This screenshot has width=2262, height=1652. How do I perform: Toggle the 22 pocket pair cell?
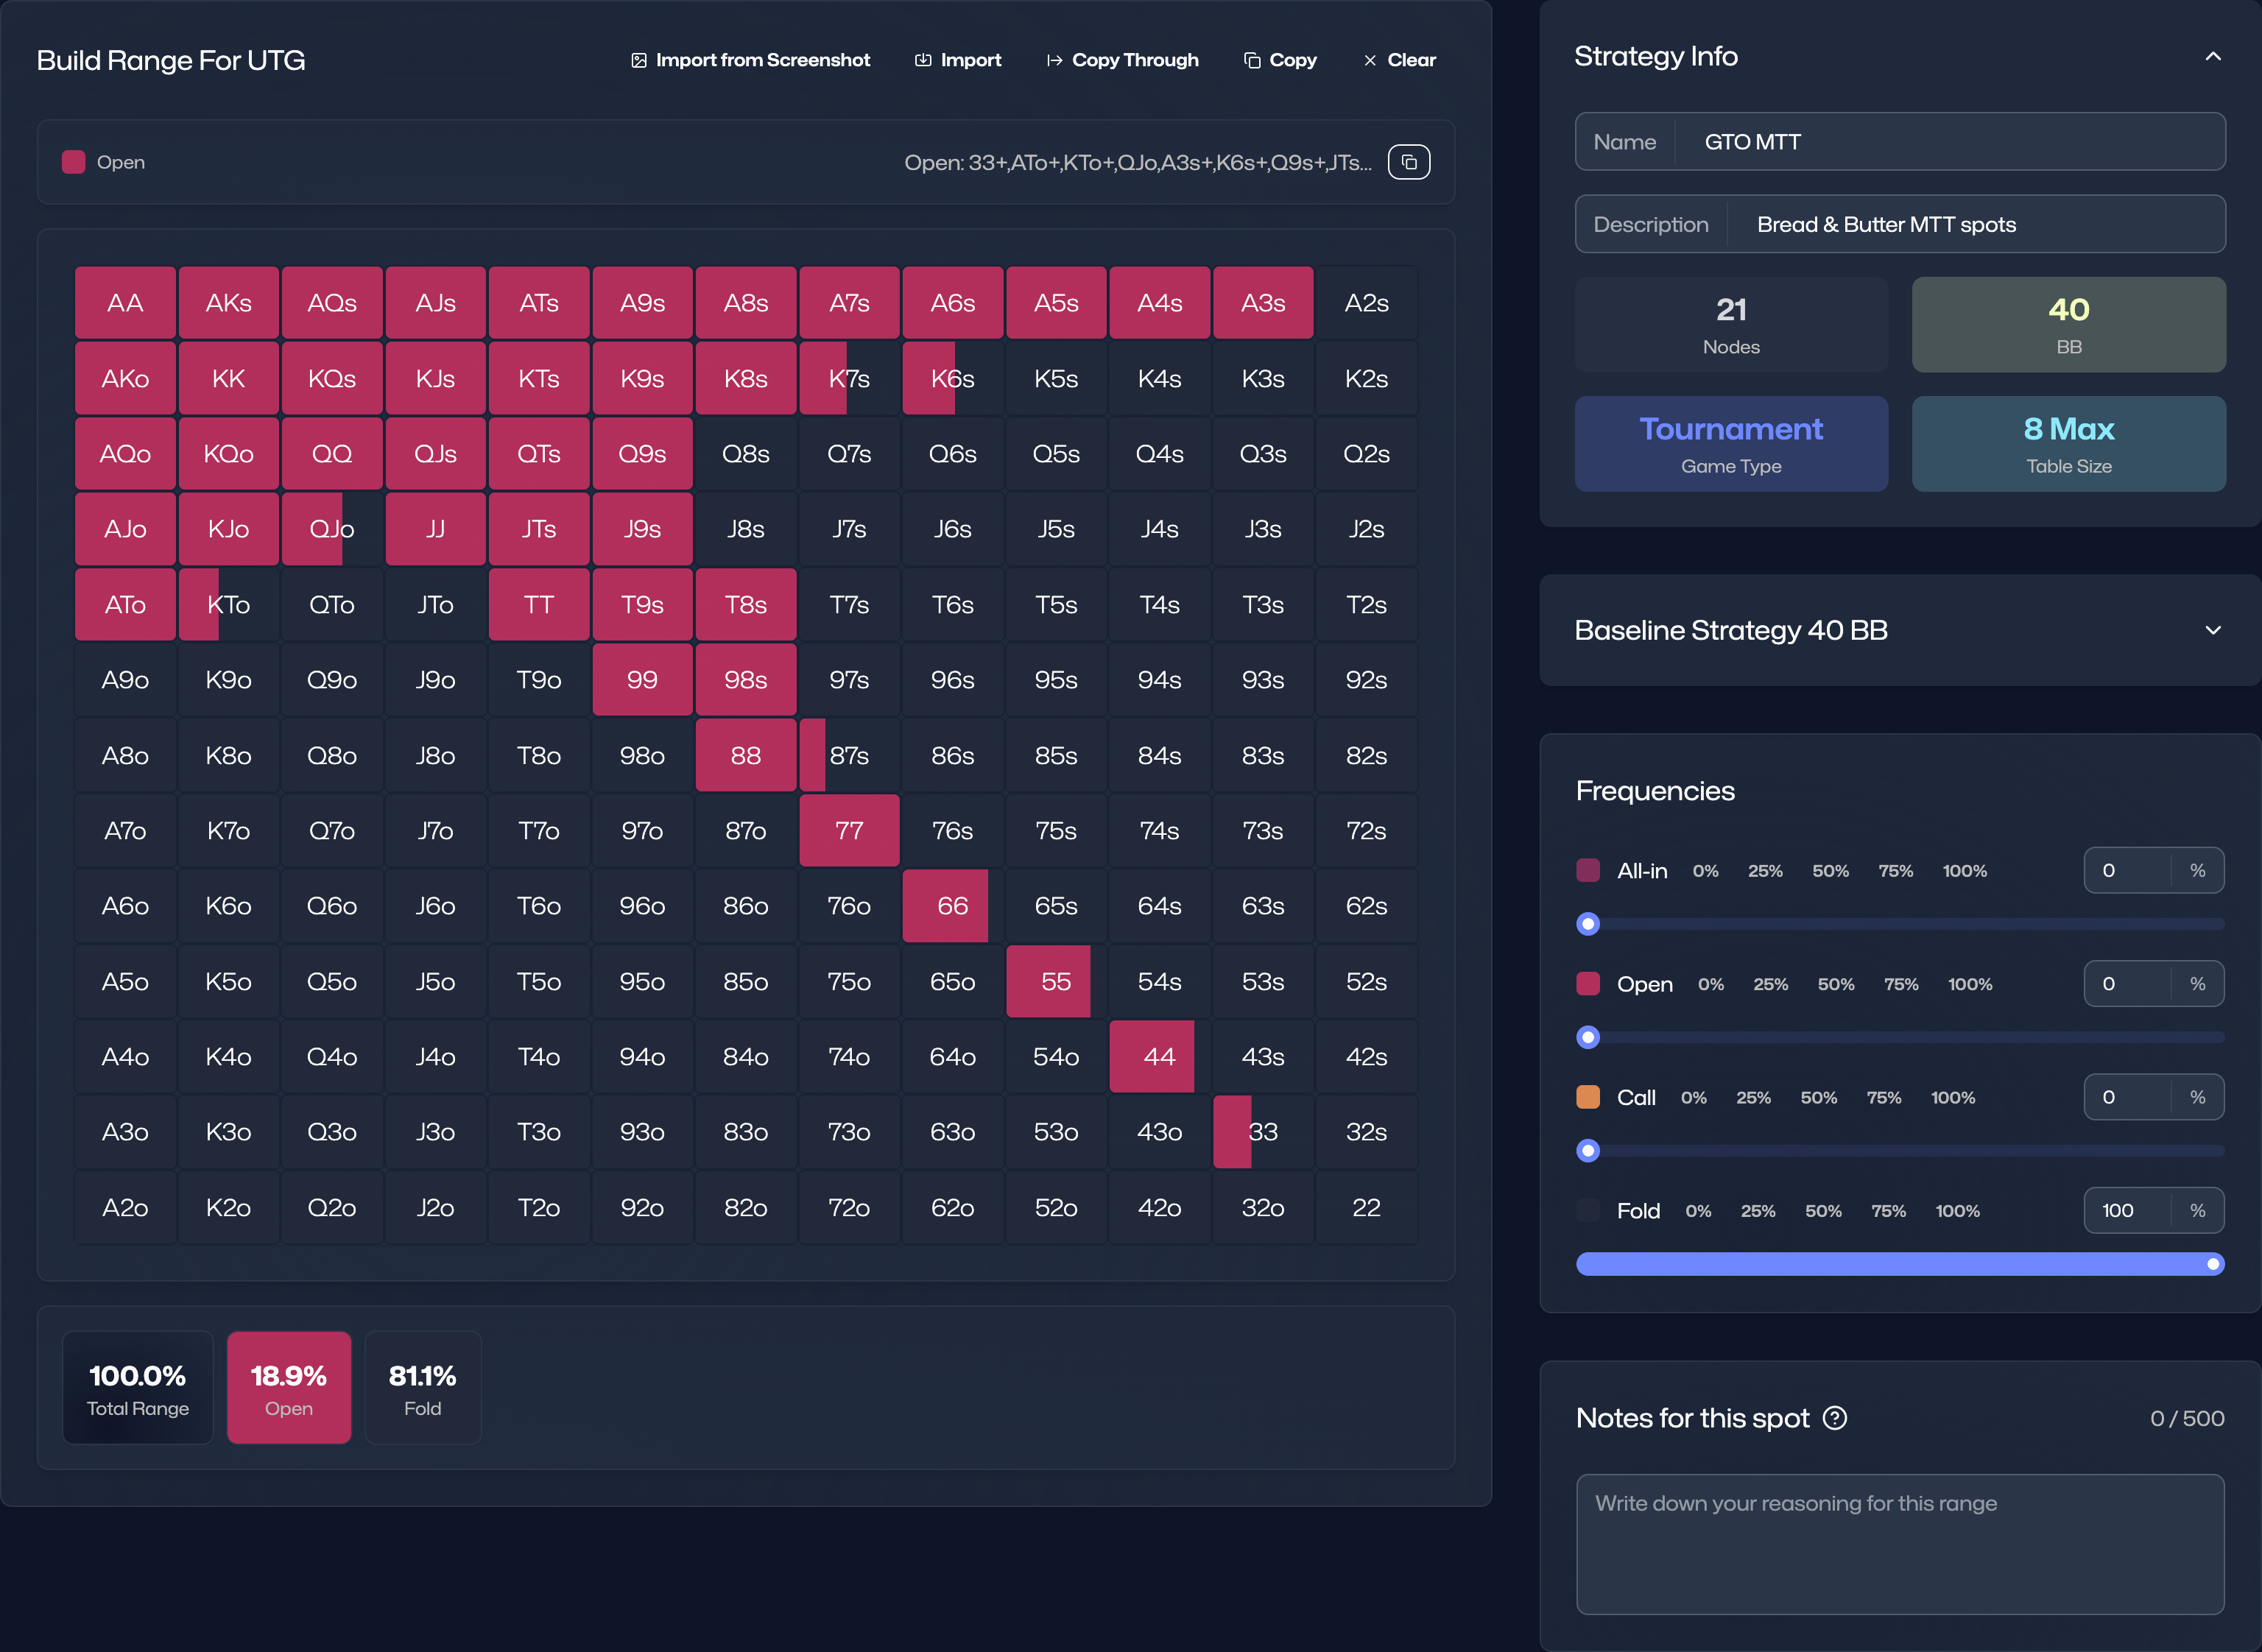click(x=1366, y=1208)
